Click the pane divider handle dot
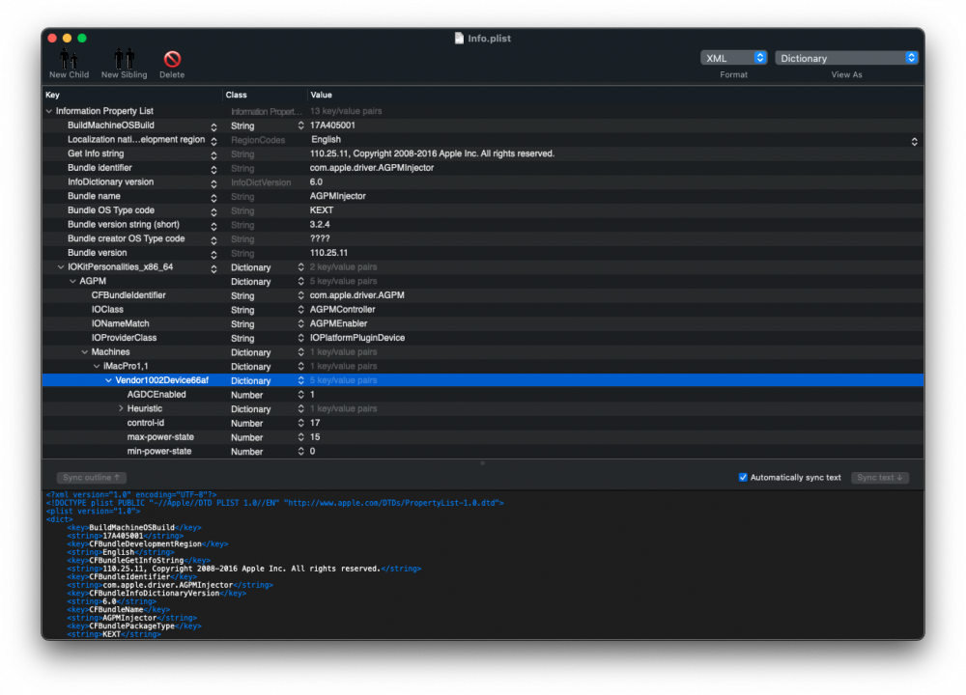Screen dimensions: 966x695 tap(482, 463)
